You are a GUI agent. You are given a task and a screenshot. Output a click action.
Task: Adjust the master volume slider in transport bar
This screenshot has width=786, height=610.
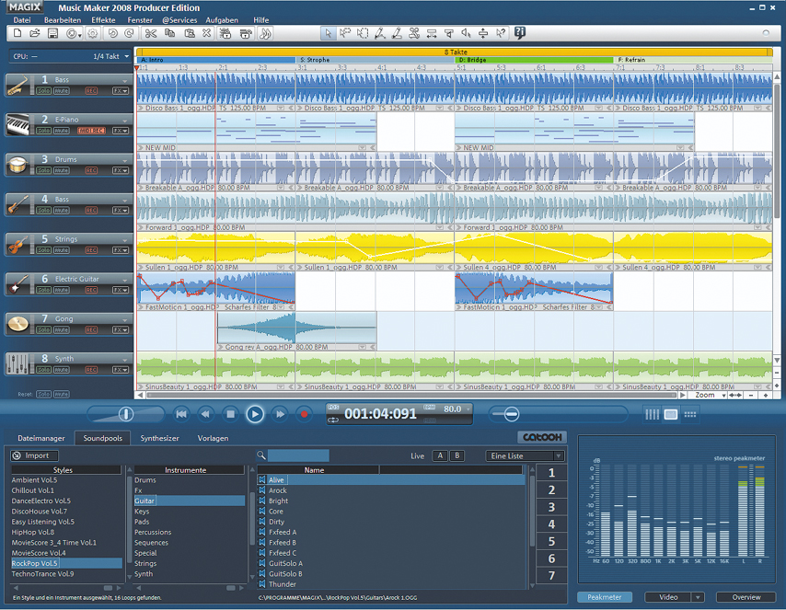pos(125,414)
